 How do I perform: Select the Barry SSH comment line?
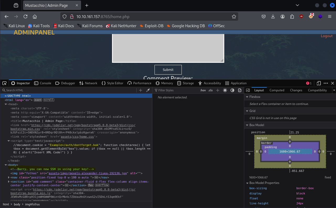[x=52, y=169]
